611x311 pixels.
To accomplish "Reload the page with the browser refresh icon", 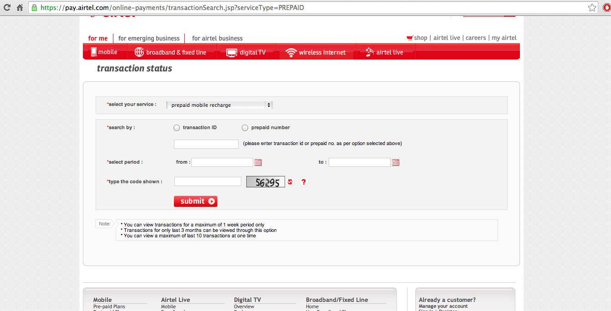I will pos(7,8).
